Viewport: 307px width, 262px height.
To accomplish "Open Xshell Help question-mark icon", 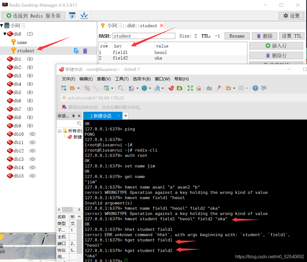I will click(x=255, y=88).
